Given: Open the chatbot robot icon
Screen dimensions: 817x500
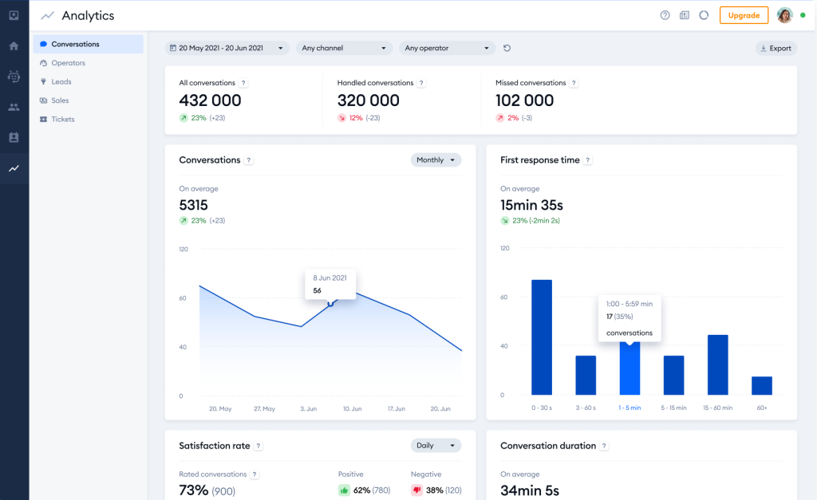Looking at the screenshot, I should tap(14, 77).
